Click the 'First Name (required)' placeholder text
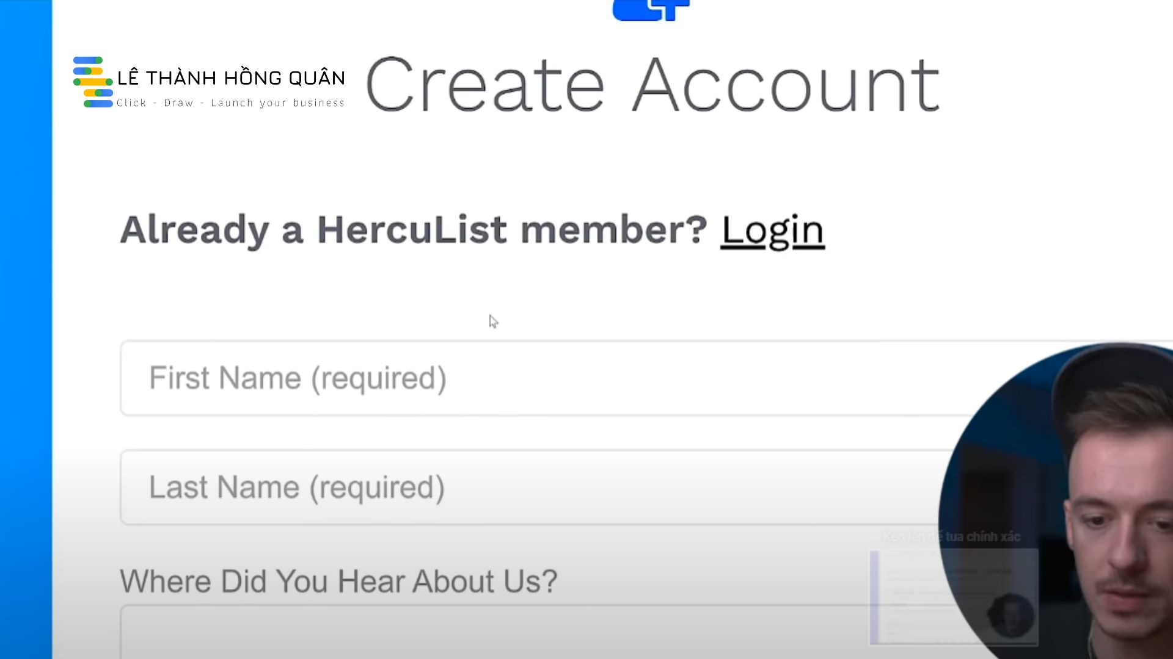Image resolution: width=1173 pixels, height=659 pixels. [x=298, y=378]
